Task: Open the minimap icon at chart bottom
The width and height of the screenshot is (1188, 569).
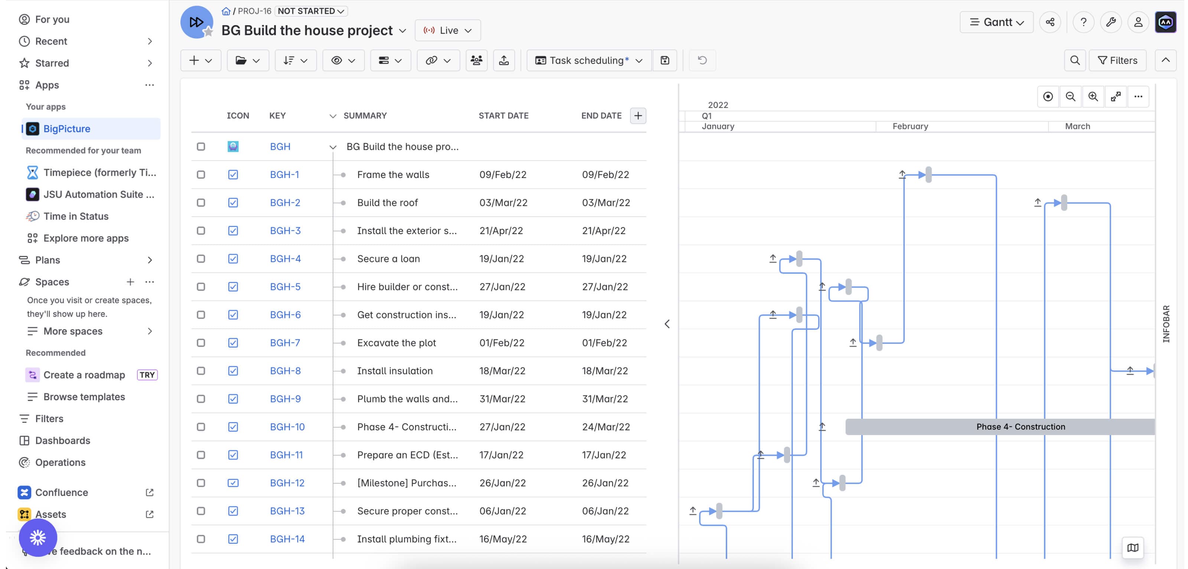Action: [1133, 548]
